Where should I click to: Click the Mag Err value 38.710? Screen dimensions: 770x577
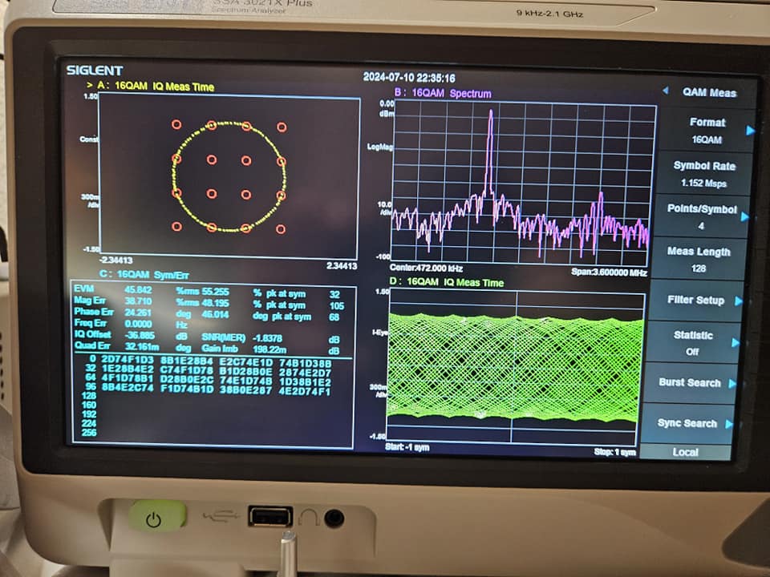click(137, 301)
